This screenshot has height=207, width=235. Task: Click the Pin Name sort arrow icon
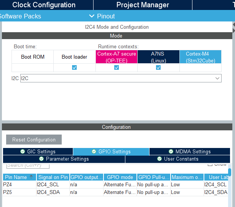31,177
